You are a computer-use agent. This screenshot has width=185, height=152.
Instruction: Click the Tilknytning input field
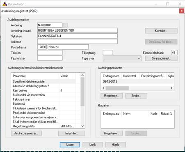(107, 53)
